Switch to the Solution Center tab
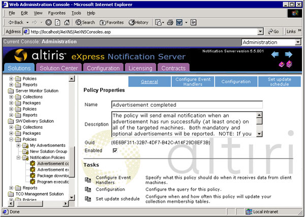 click(x=60, y=68)
